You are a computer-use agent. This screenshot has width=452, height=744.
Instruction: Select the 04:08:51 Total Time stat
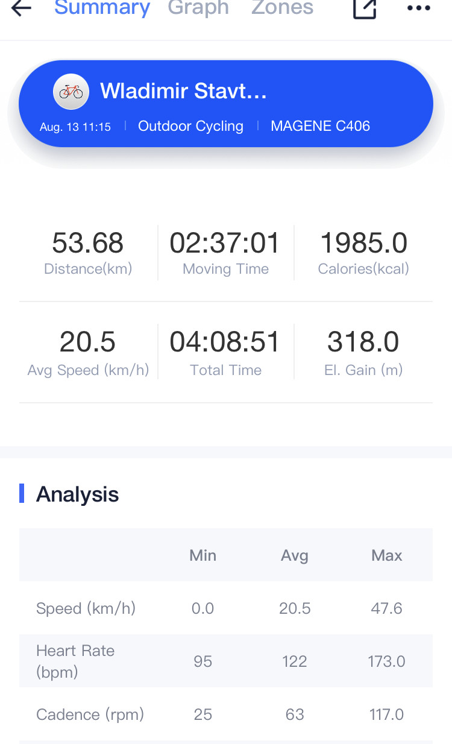click(x=225, y=353)
